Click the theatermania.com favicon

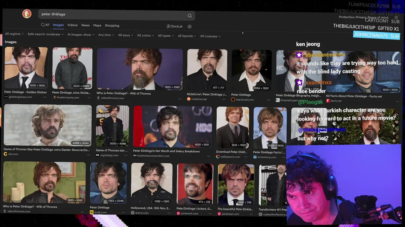pyautogui.click(x=54, y=97)
